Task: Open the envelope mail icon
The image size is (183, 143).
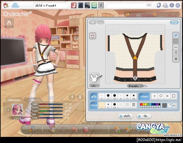Action: [x=86, y=129]
